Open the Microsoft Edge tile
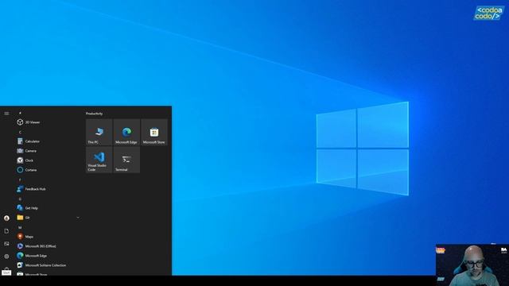This screenshot has width=509, height=286. [x=126, y=132]
